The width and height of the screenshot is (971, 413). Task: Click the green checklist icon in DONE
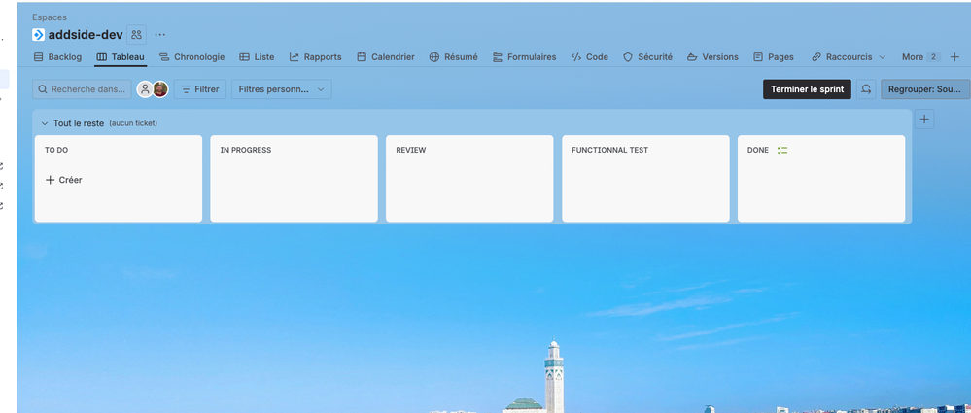tap(782, 150)
